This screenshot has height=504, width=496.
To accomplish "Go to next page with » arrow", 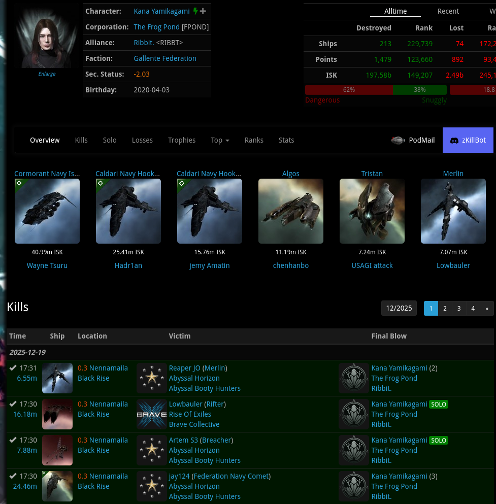I will tap(487, 308).
